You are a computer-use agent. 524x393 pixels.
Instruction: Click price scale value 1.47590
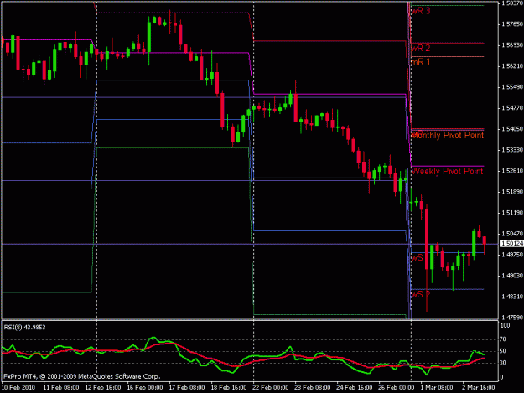512,318
